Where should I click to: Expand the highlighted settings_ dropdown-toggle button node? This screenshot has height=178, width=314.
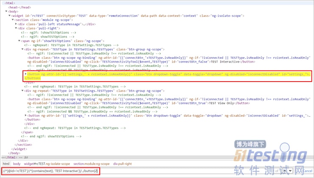coord(25,74)
